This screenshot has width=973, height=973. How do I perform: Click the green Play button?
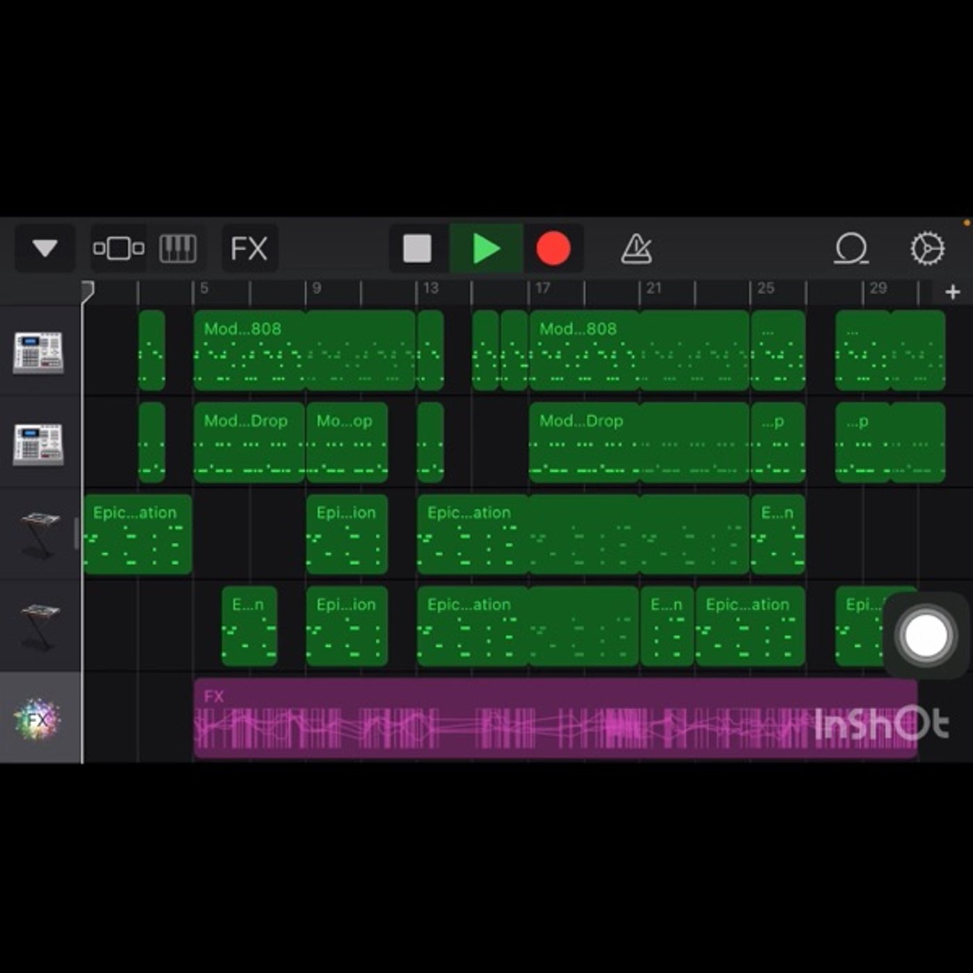(486, 248)
